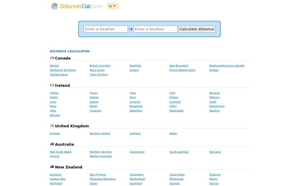Image resolution: width=299 pixels, height=186 pixels.
Task: Open the Waterford link
Action: click(135, 111)
